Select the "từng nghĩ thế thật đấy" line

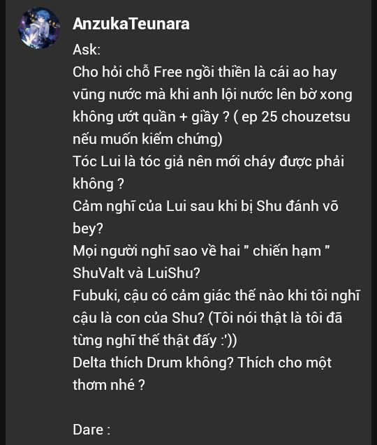point(154,340)
